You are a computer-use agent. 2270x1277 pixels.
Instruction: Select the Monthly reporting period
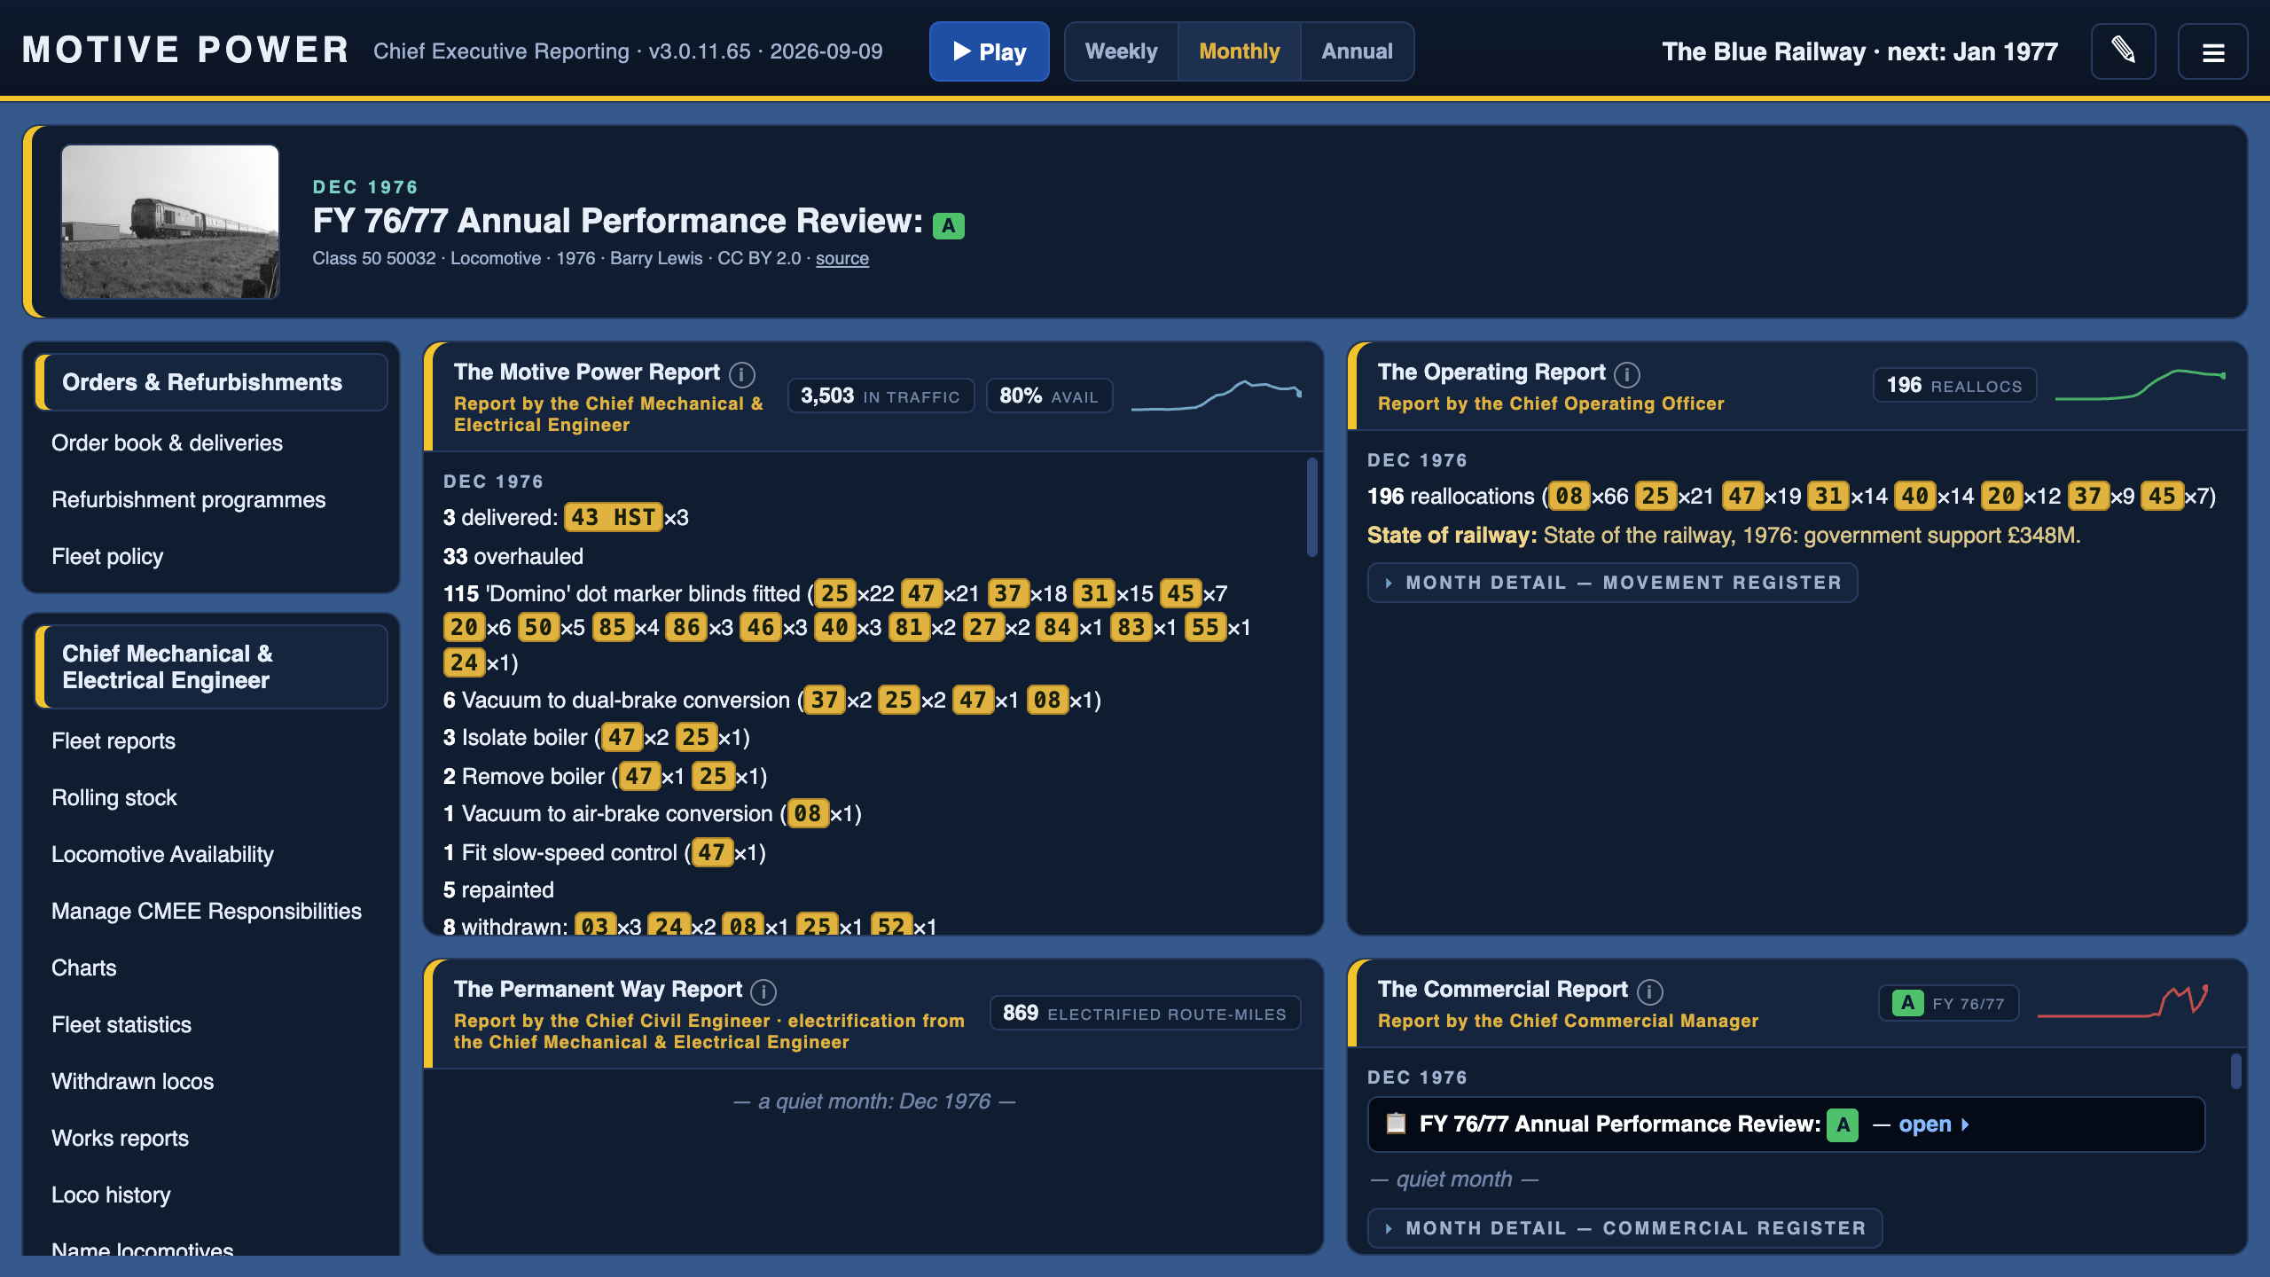[x=1239, y=51]
